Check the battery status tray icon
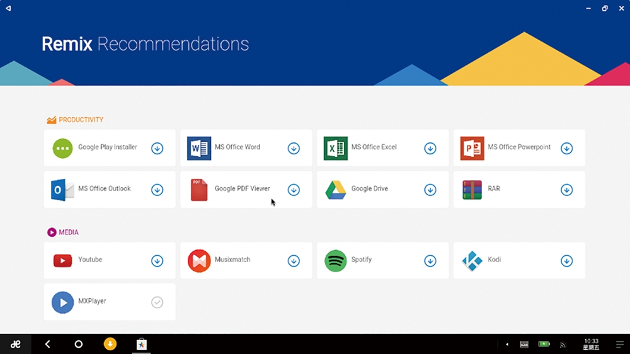630x354 pixels. pos(544,344)
